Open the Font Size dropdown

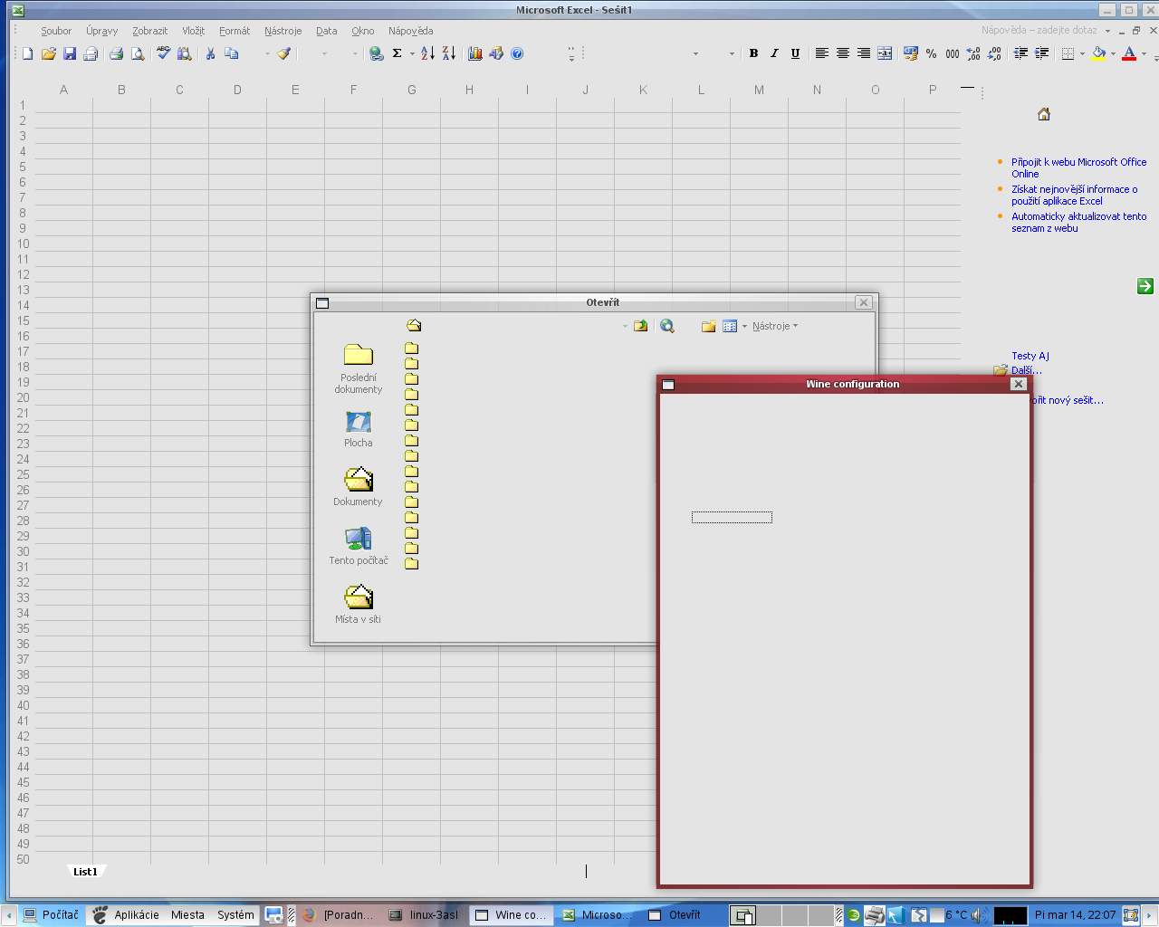(x=732, y=53)
